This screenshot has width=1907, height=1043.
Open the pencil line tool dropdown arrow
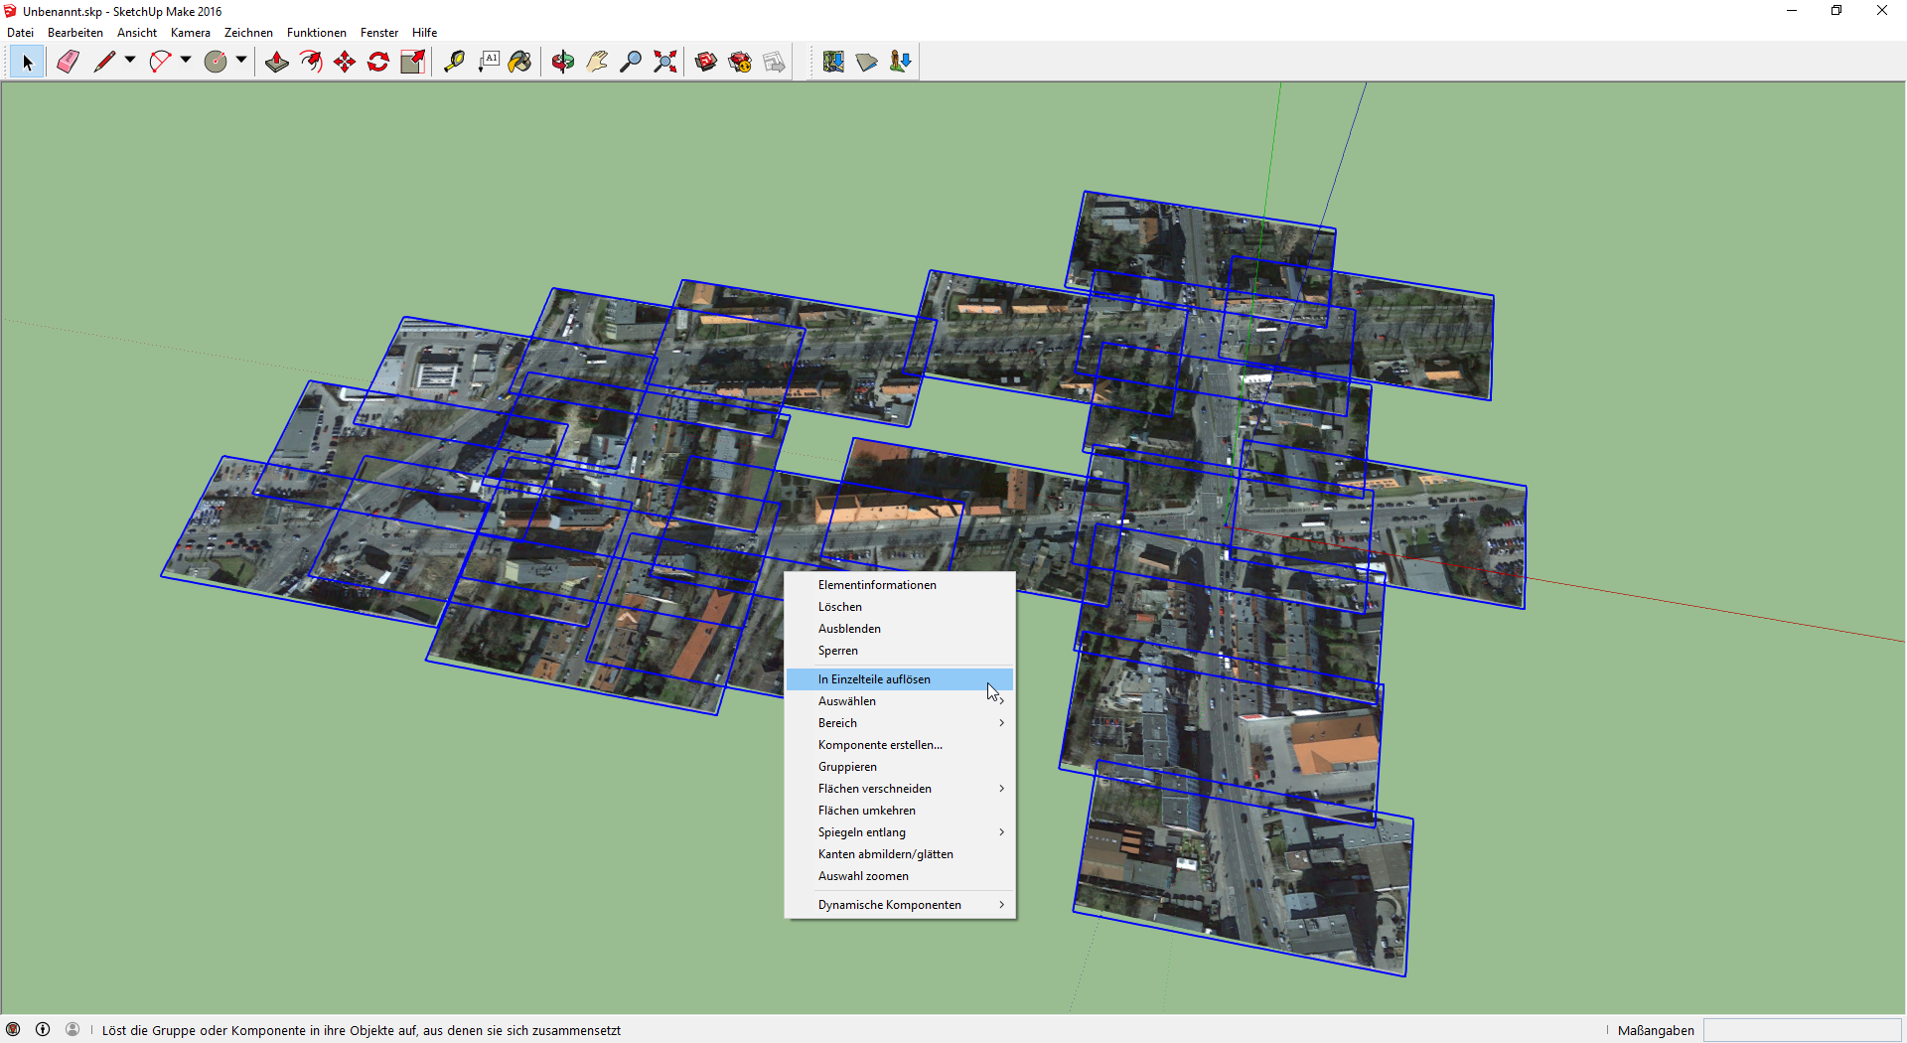[x=130, y=61]
